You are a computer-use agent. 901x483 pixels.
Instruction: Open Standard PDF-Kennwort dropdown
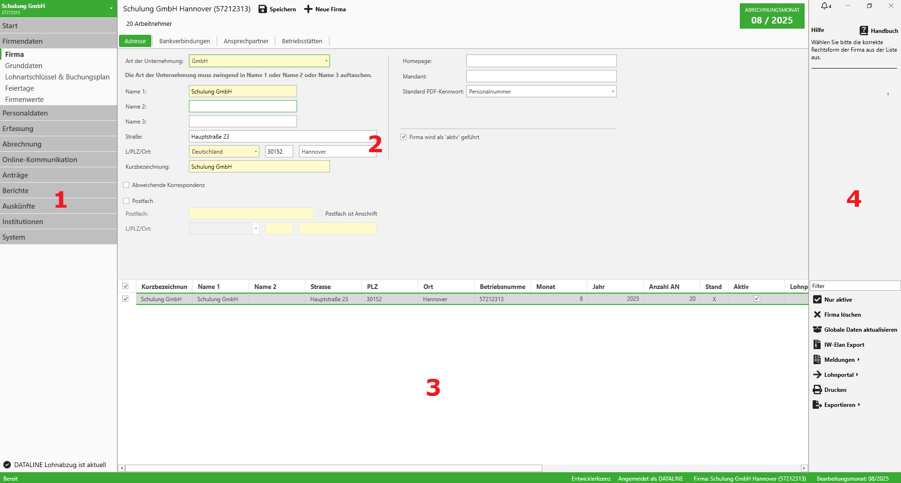point(613,92)
